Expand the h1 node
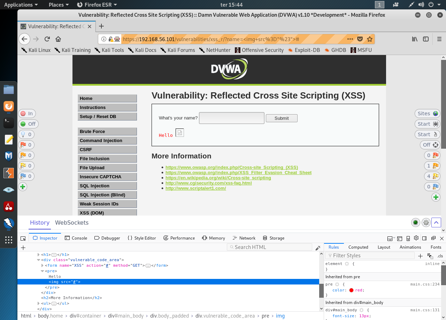The height and width of the screenshot is (320, 446). click(39, 255)
